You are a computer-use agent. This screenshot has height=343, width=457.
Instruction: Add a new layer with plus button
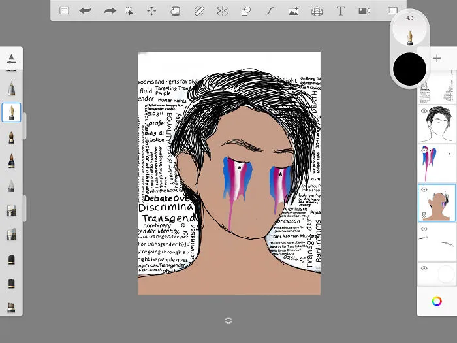pos(437,58)
